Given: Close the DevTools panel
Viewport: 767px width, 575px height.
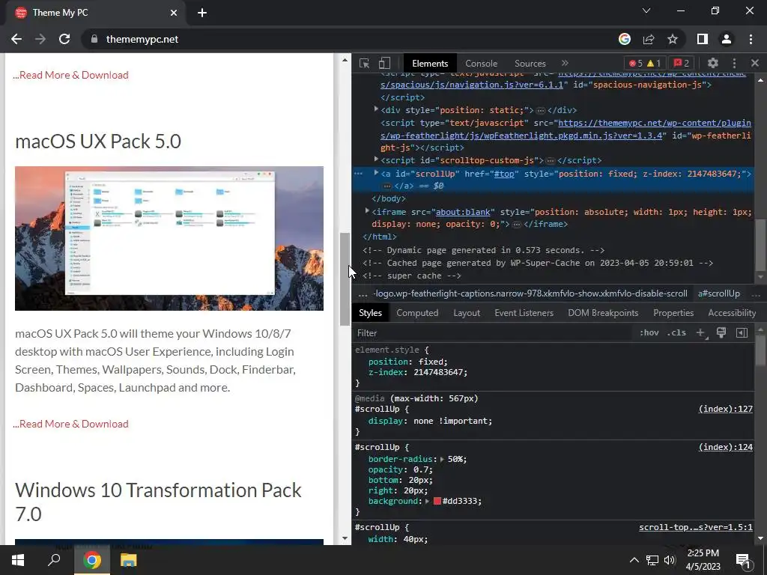Looking at the screenshot, I should [x=755, y=63].
